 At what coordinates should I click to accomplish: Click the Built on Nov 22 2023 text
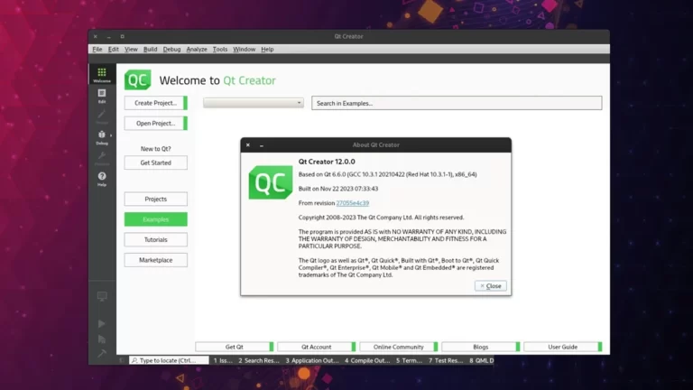pos(338,189)
